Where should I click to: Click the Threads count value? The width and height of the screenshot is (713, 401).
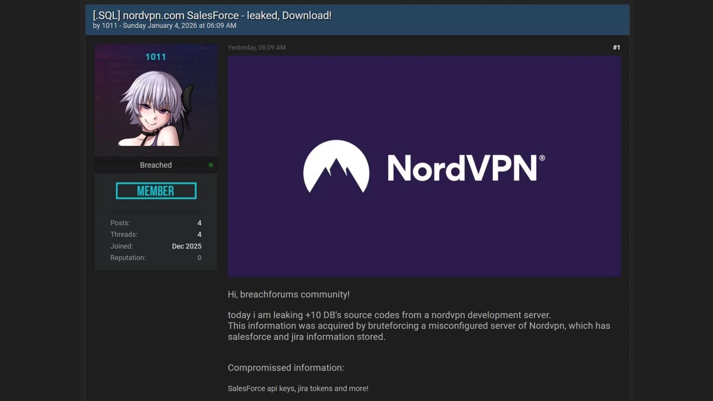click(199, 235)
